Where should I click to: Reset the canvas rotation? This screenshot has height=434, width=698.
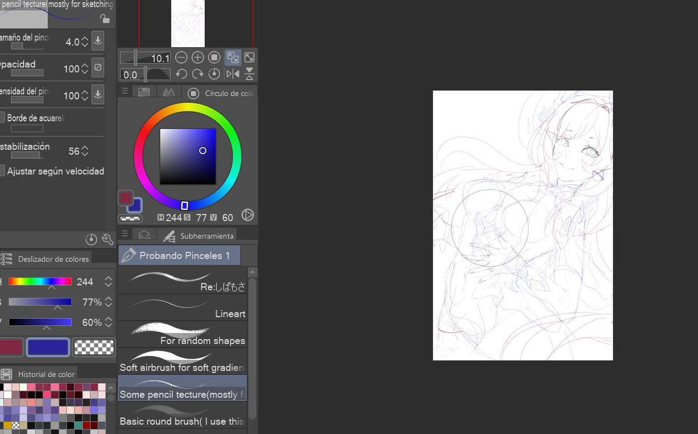213,74
